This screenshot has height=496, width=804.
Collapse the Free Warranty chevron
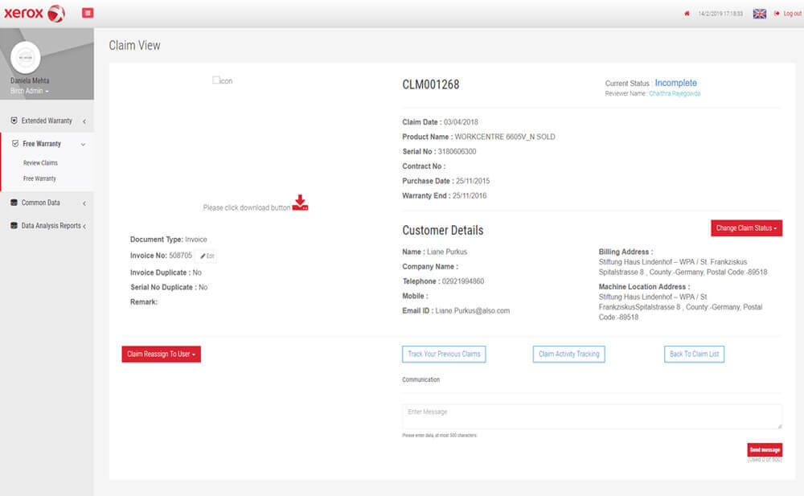point(83,144)
